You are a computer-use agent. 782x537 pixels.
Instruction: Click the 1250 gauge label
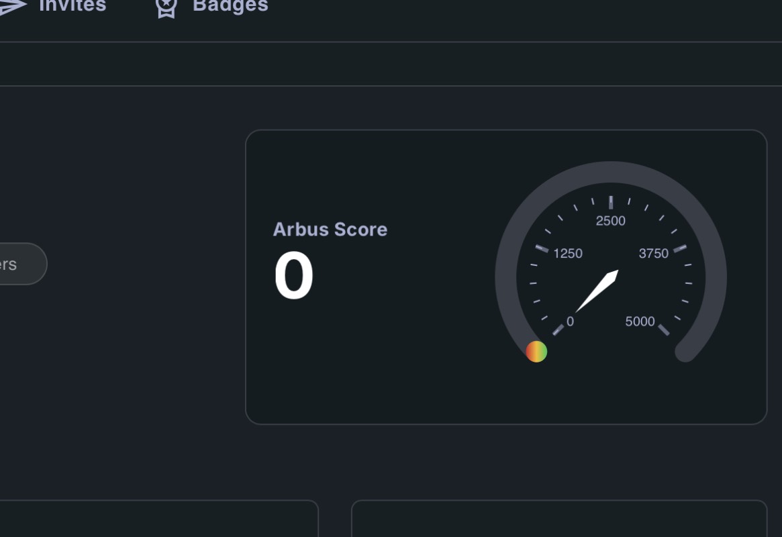pyautogui.click(x=567, y=254)
